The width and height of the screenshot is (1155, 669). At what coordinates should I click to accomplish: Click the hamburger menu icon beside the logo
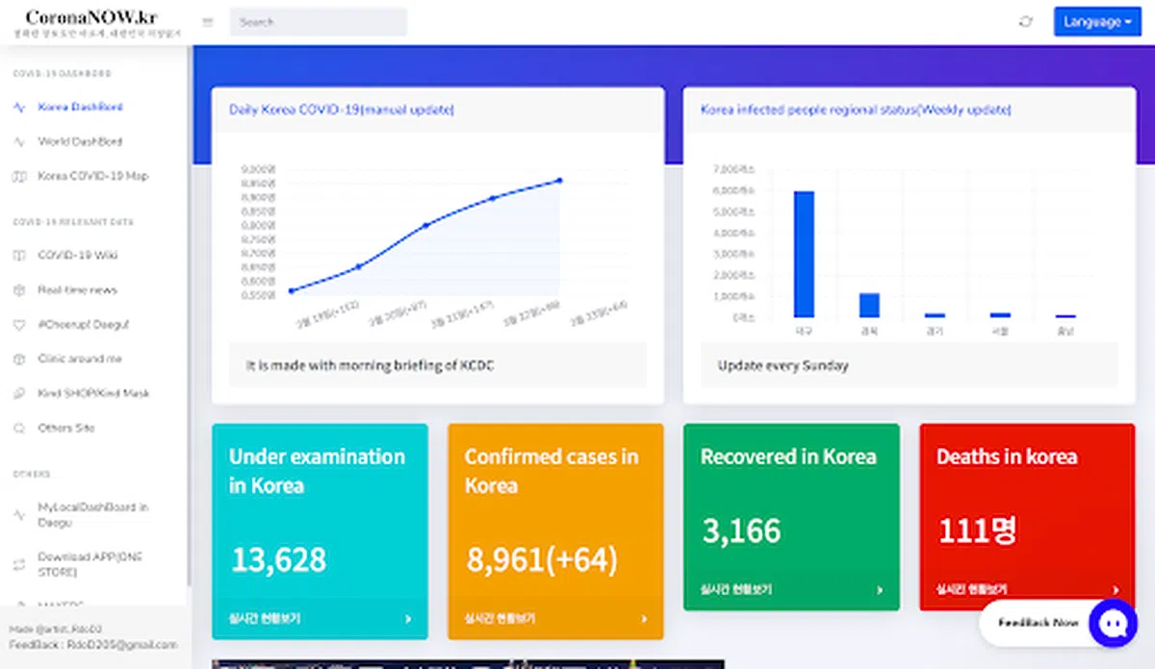click(x=208, y=22)
